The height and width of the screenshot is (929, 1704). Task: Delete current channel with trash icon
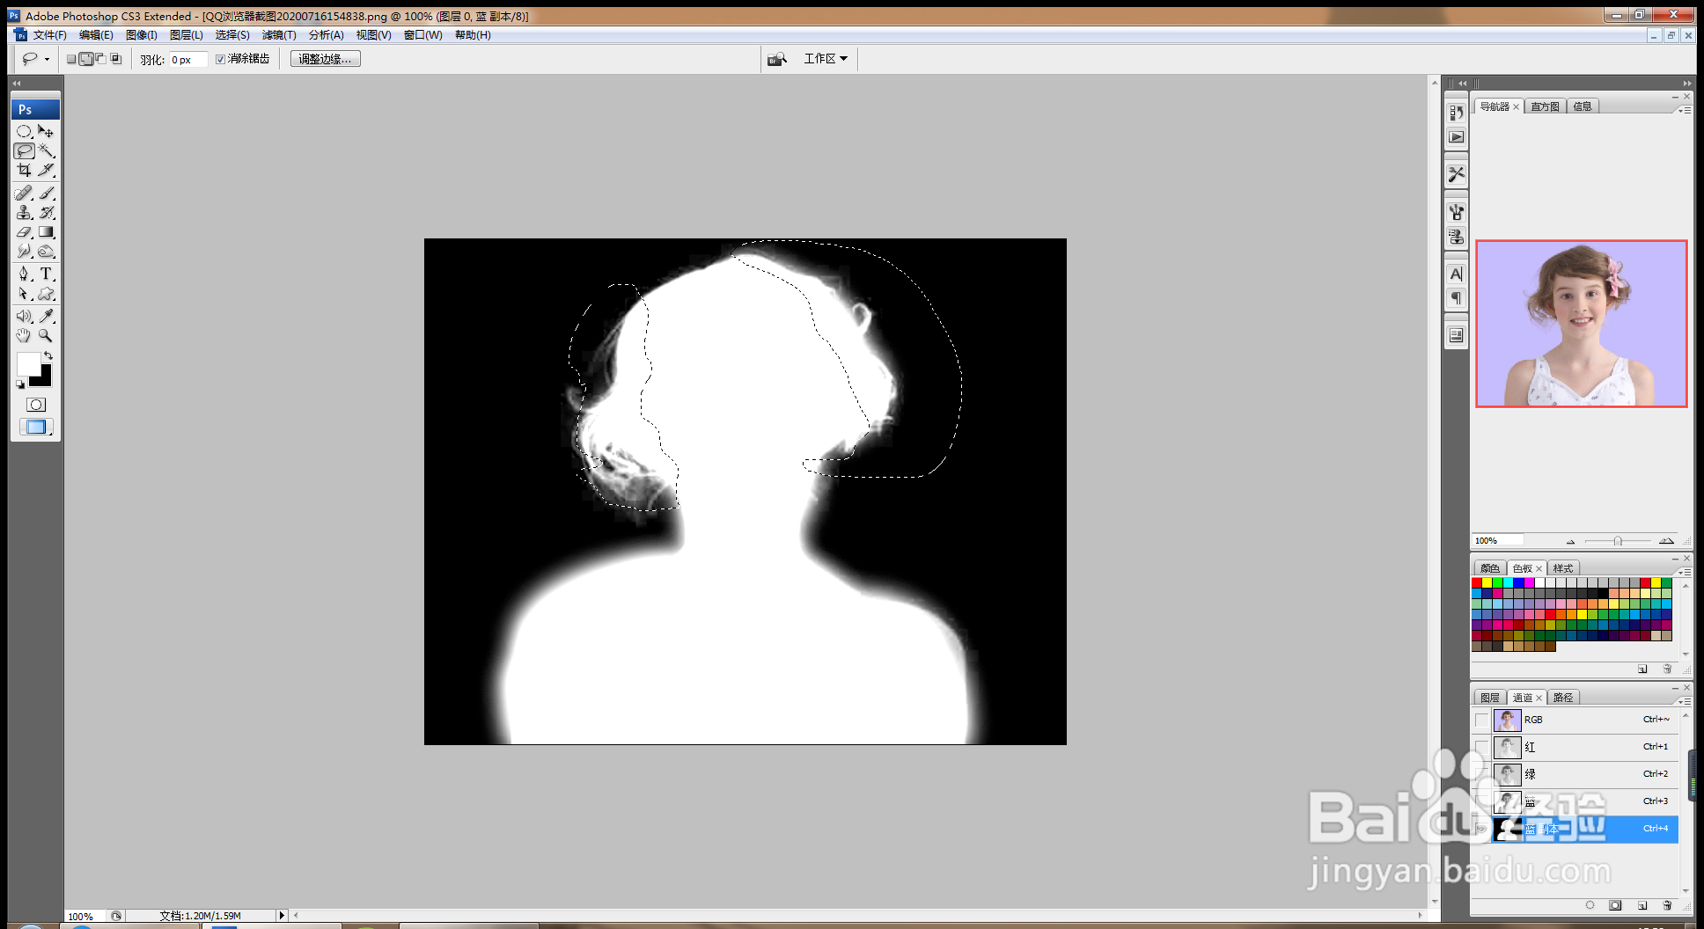[1667, 905]
